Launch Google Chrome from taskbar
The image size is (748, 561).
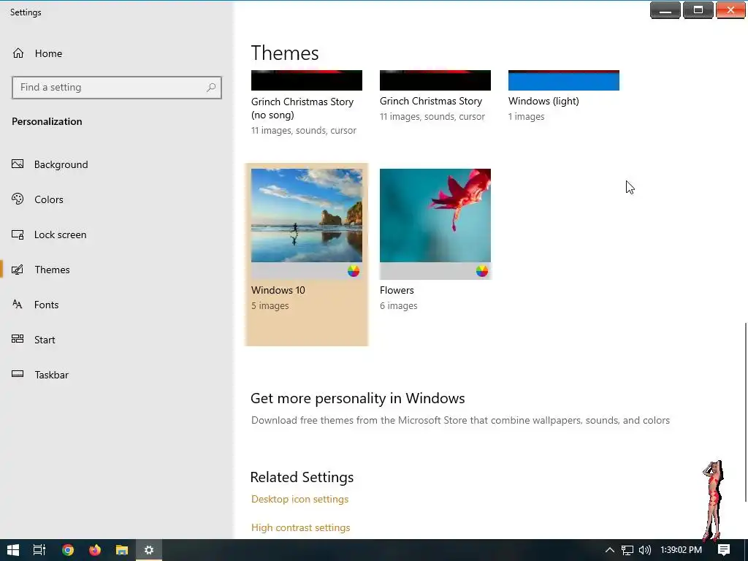tap(68, 550)
